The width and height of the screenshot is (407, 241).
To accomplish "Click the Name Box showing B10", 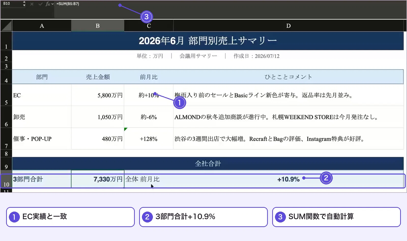I will [11, 4].
